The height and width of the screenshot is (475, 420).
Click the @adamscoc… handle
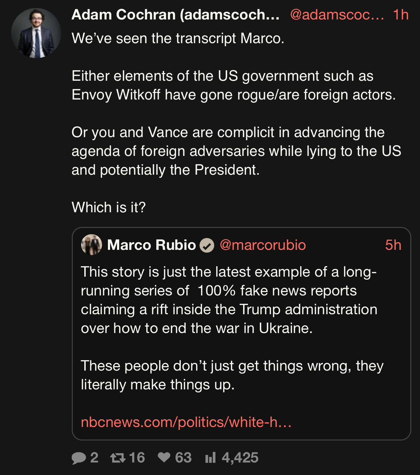point(337,15)
